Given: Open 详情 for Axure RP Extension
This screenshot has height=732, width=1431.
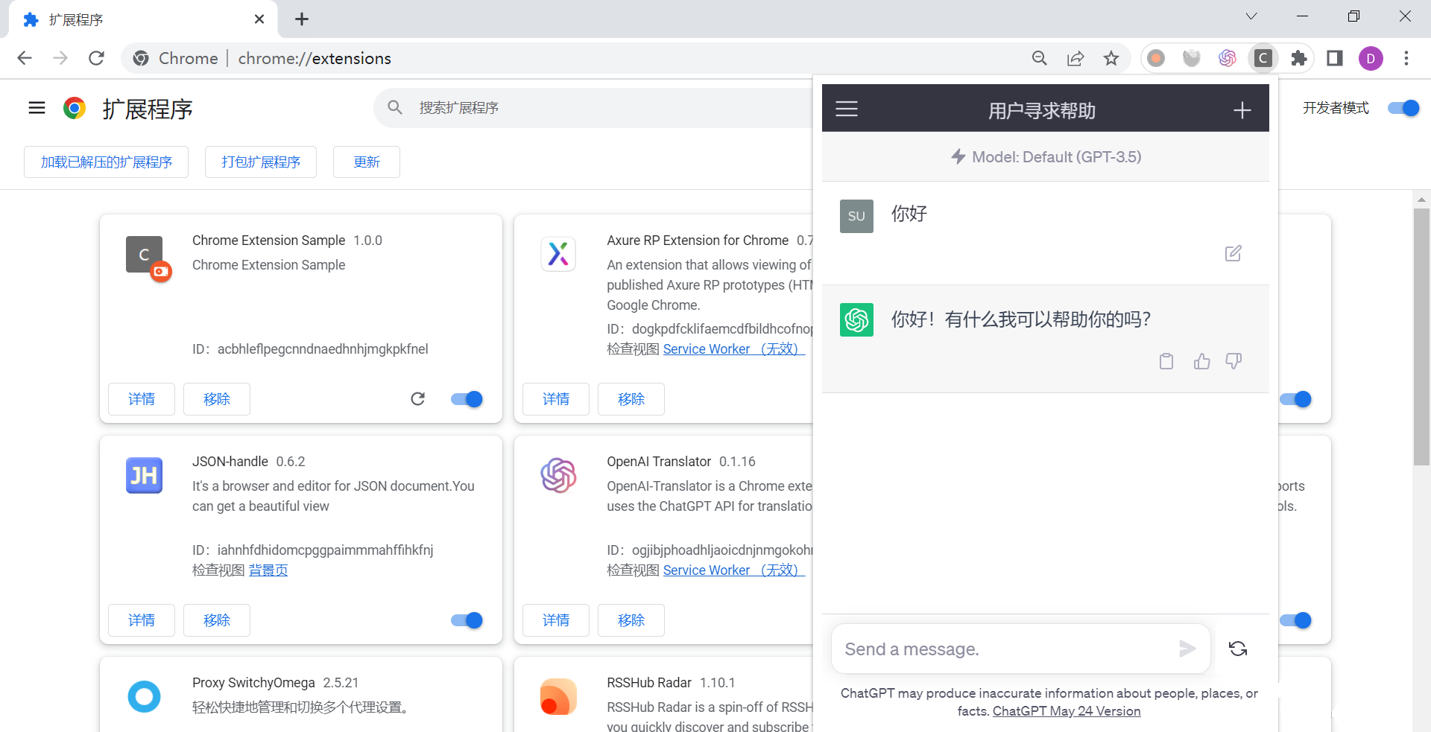Looking at the screenshot, I should [556, 399].
